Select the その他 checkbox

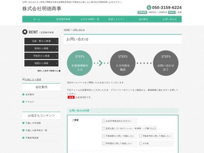tap(141, 143)
